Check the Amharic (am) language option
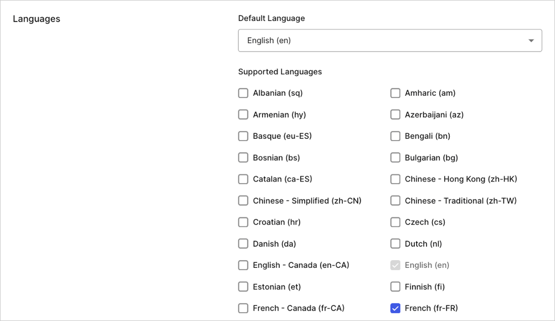 pyautogui.click(x=395, y=93)
